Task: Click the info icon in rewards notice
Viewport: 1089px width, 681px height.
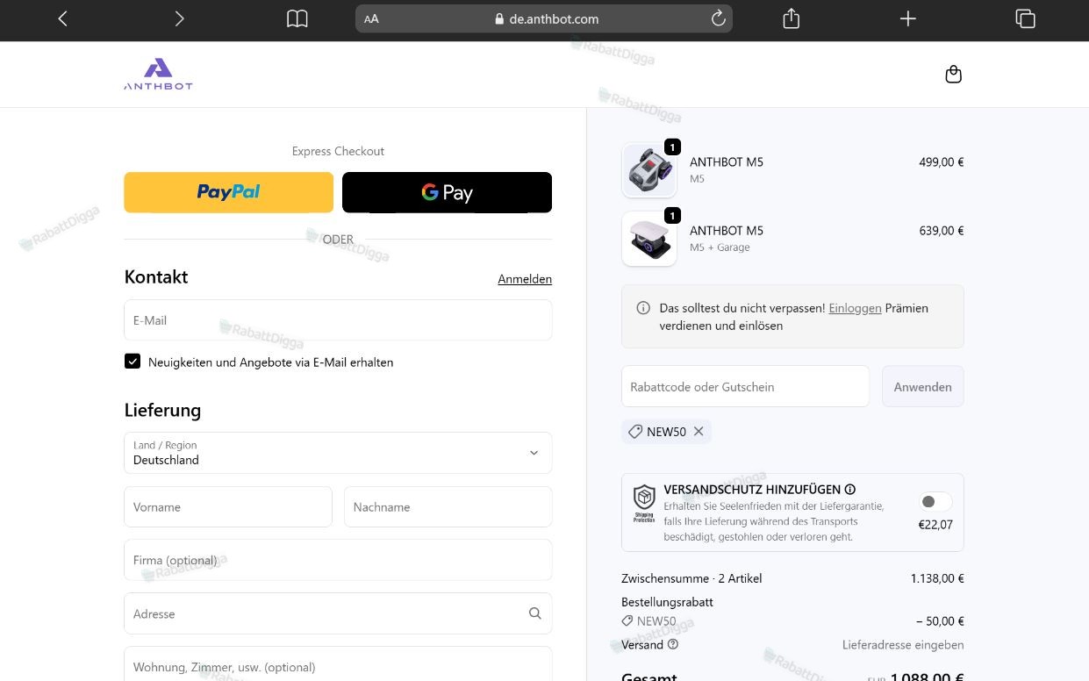Action: pos(643,308)
